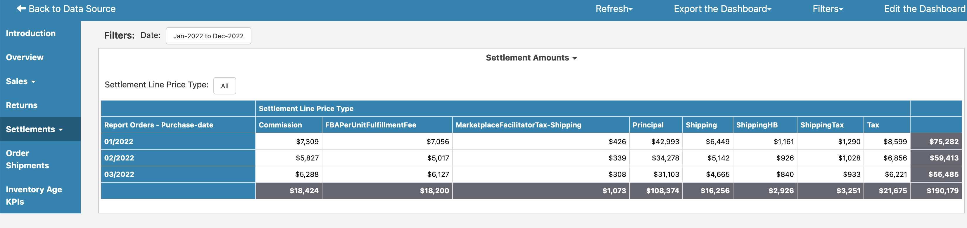Image resolution: width=967 pixels, height=228 pixels.
Task: Select the Commission column header
Action: (280, 125)
